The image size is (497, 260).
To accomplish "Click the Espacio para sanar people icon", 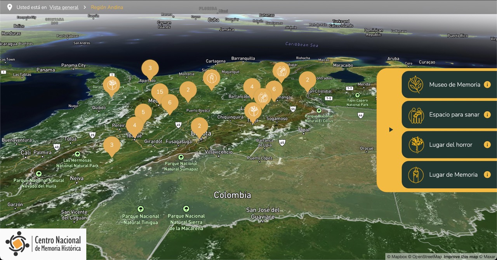I will tap(415, 115).
